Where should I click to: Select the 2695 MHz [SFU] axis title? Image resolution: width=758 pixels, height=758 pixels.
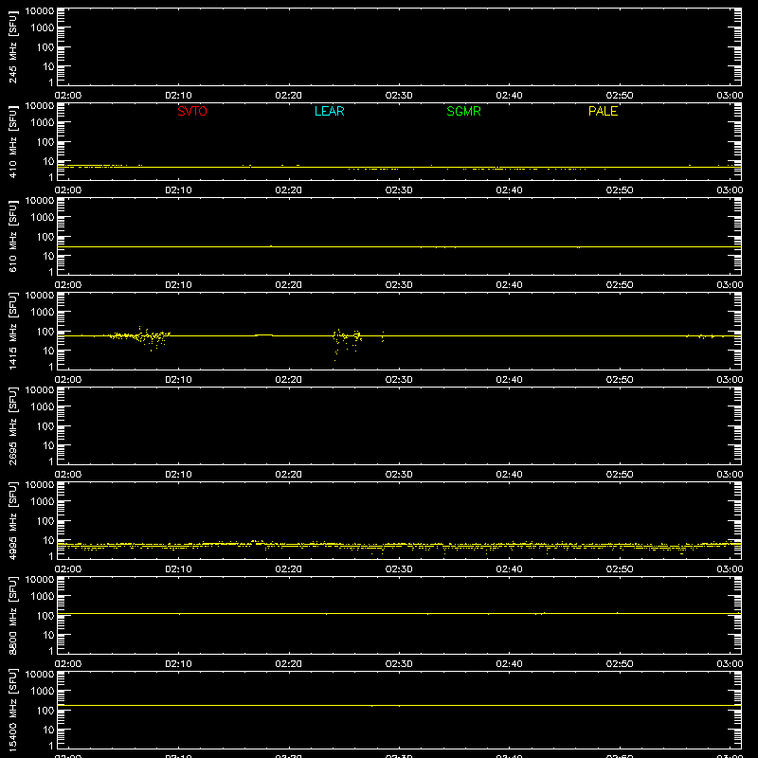12,425
